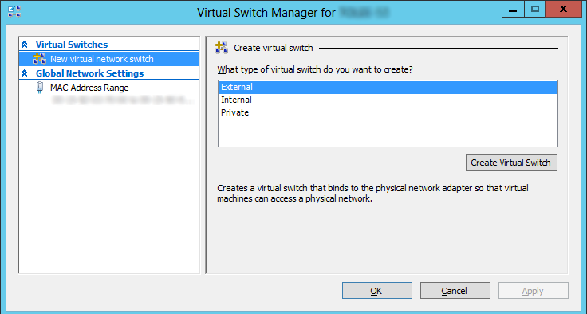Open the Global Network Settings header

(x=89, y=73)
